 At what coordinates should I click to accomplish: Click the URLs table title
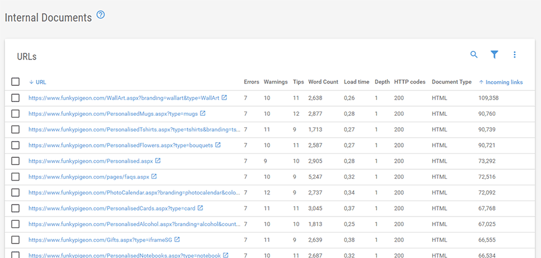click(26, 57)
